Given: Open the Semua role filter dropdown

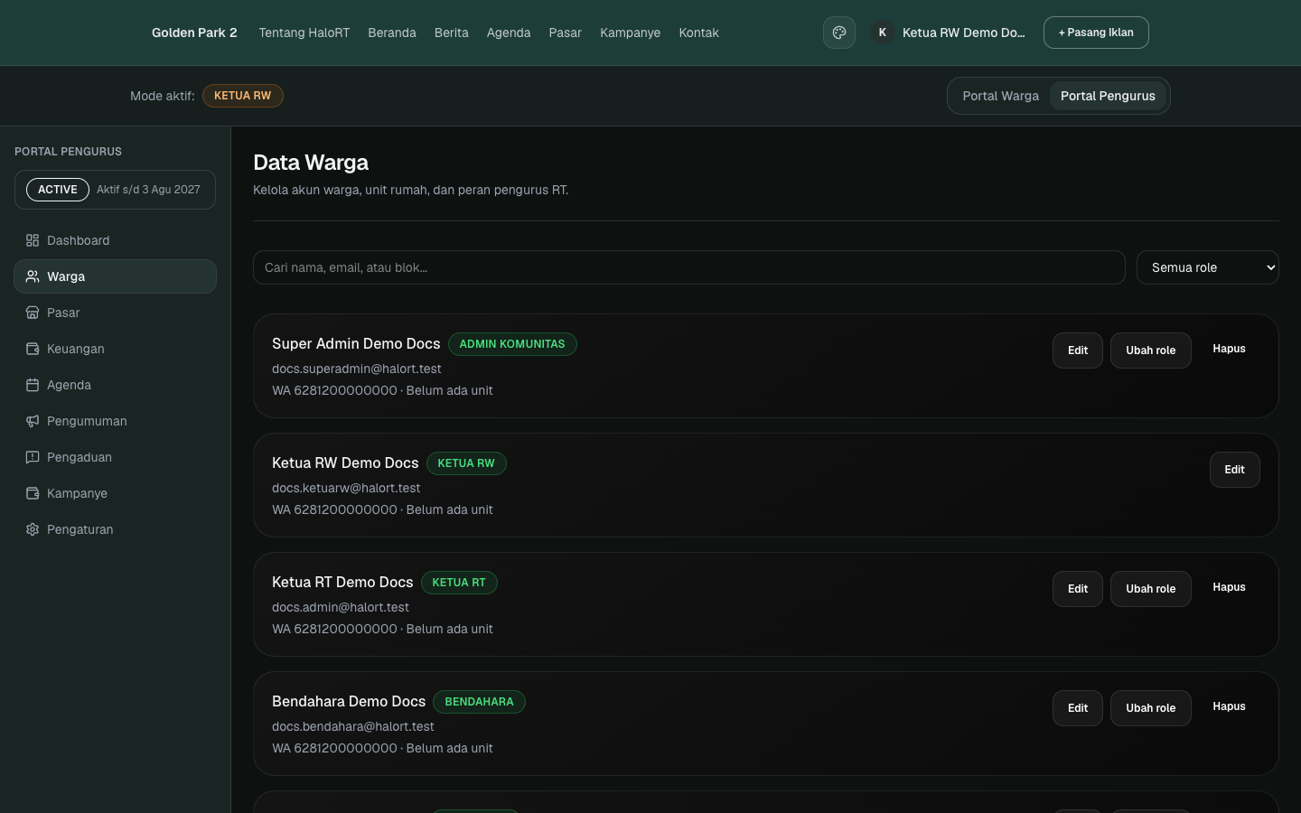Looking at the screenshot, I should coord(1208,267).
